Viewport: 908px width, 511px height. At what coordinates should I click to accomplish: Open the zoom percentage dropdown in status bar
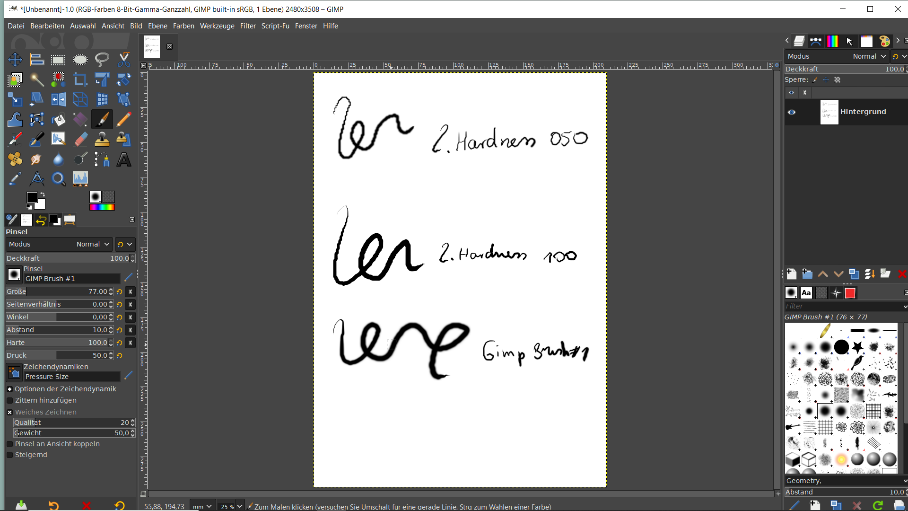240,506
